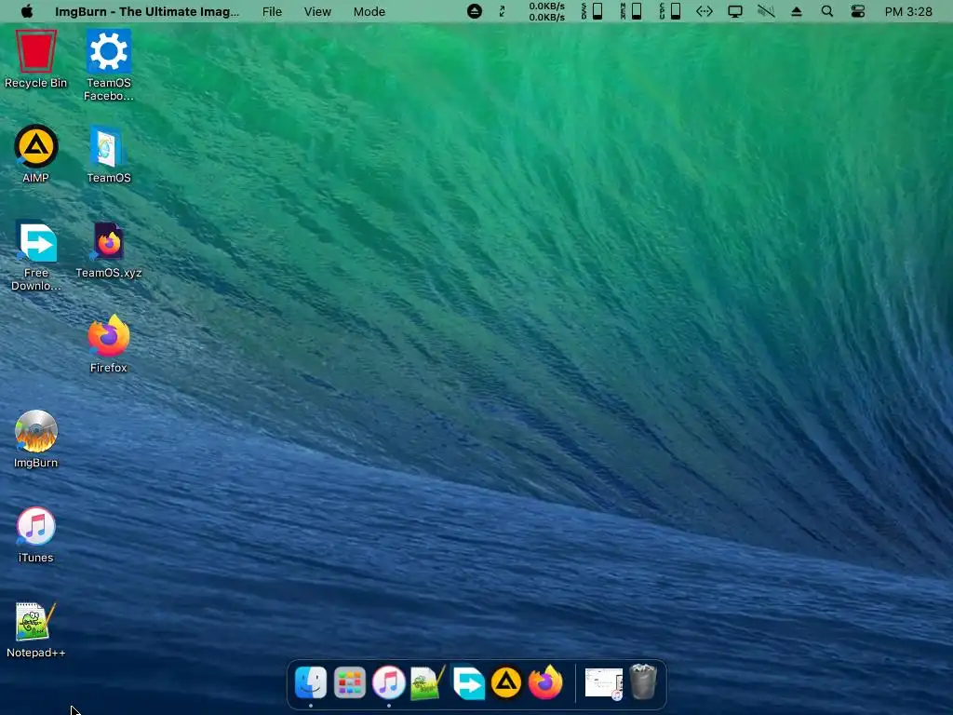Click the eject triangle icon near search
Viewport: 953px width, 715px height.
(x=797, y=11)
